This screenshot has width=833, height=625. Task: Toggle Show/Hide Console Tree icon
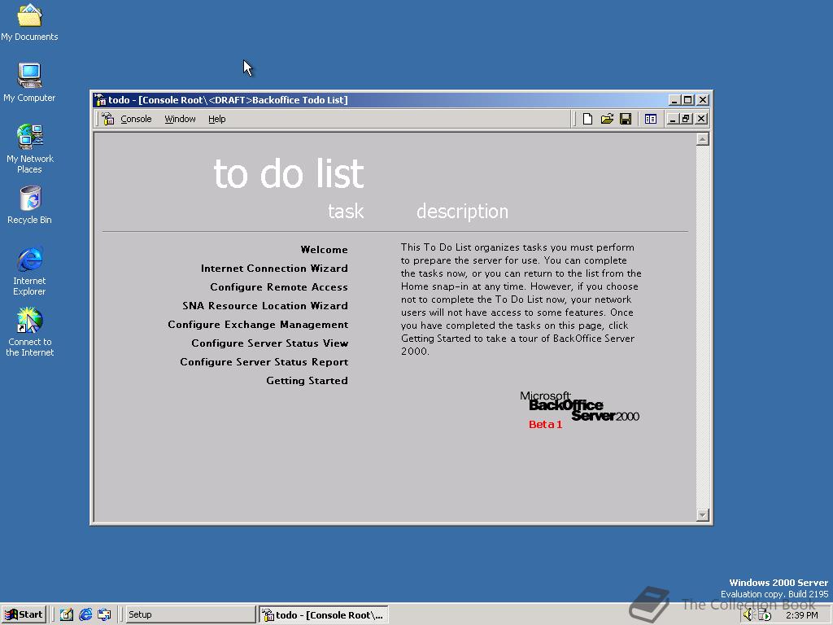point(650,119)
